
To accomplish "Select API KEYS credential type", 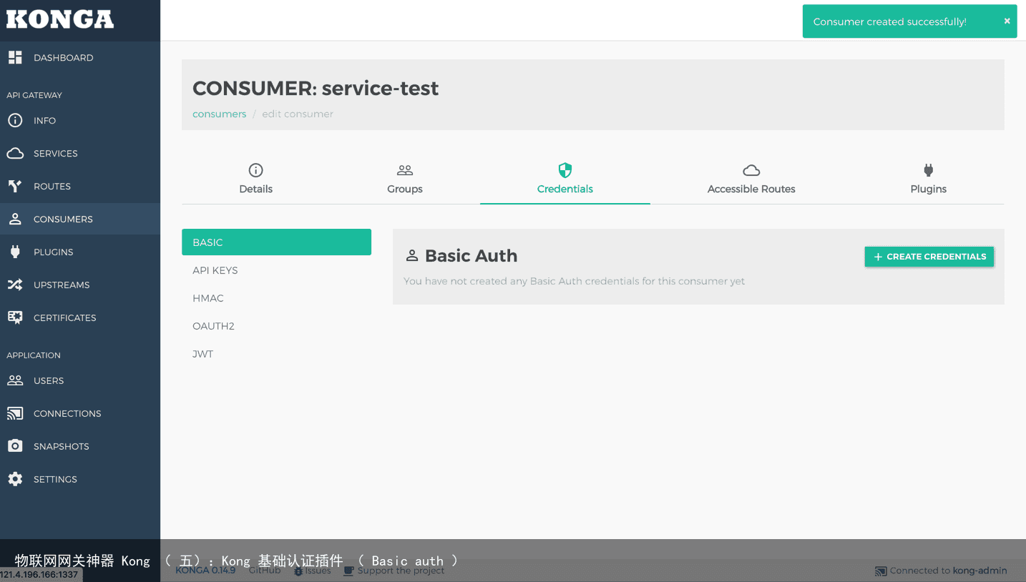I will [x=276, y=270].
